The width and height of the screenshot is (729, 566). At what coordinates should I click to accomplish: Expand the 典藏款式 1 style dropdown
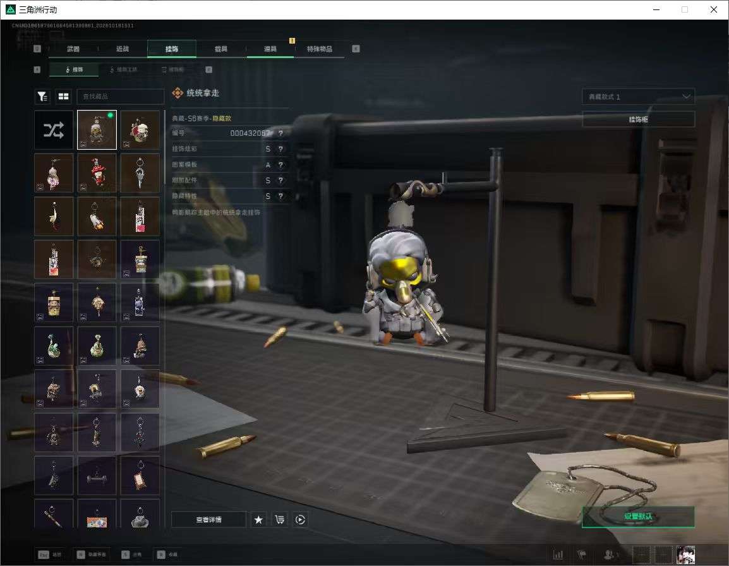pos(638,96)
